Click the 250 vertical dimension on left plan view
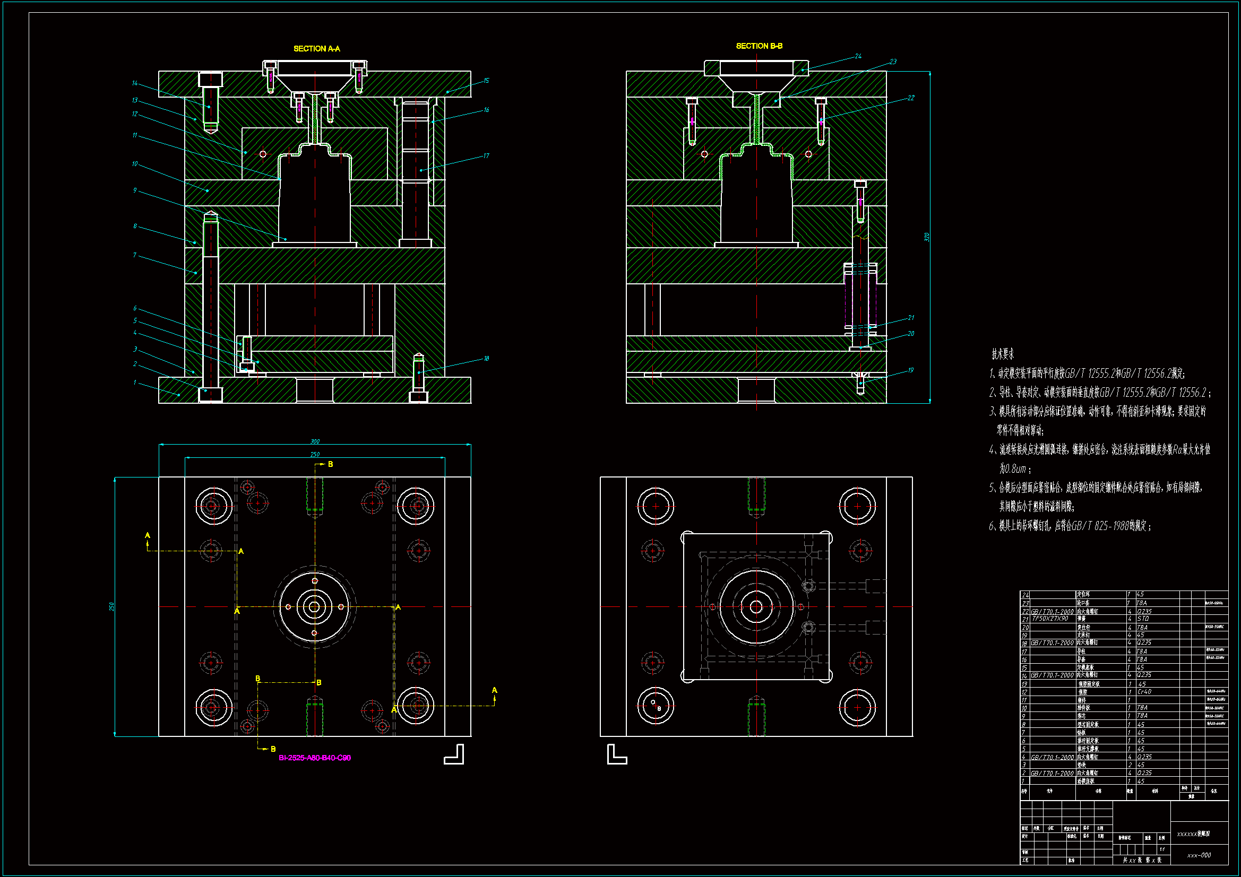This screenshot has height=877, width=1241. pos(112,606)
